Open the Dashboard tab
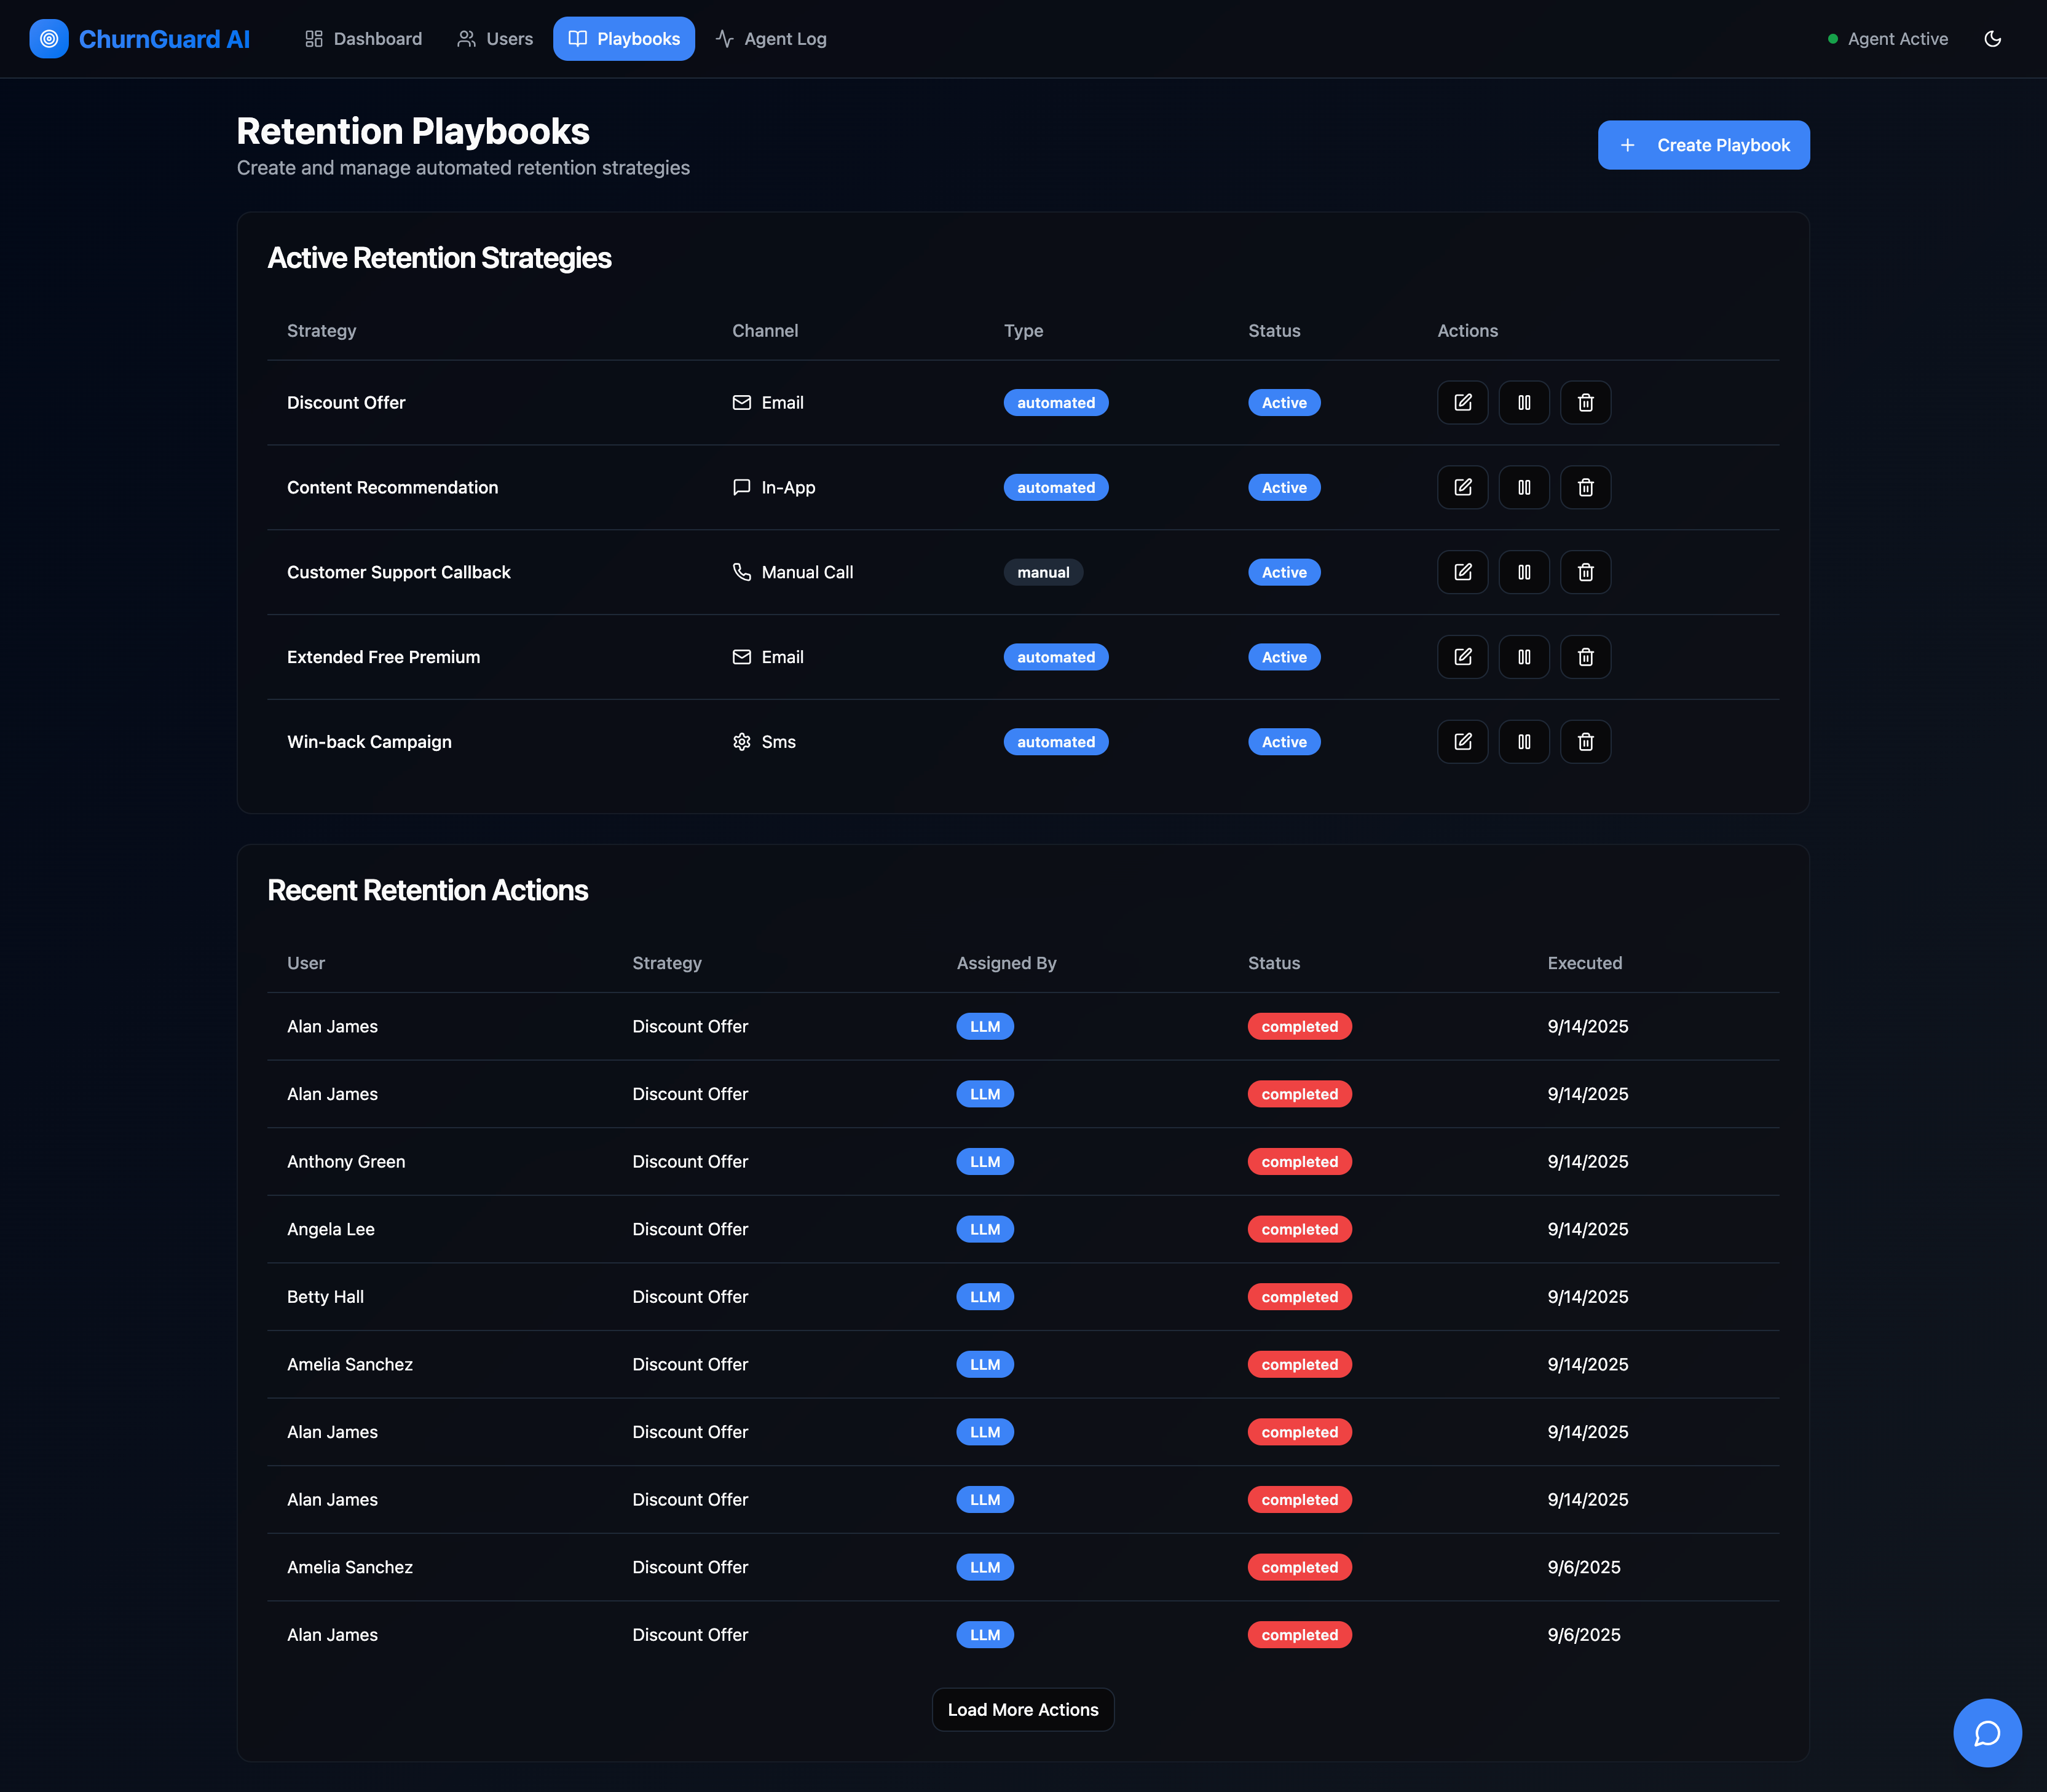 tap(363, 39)
